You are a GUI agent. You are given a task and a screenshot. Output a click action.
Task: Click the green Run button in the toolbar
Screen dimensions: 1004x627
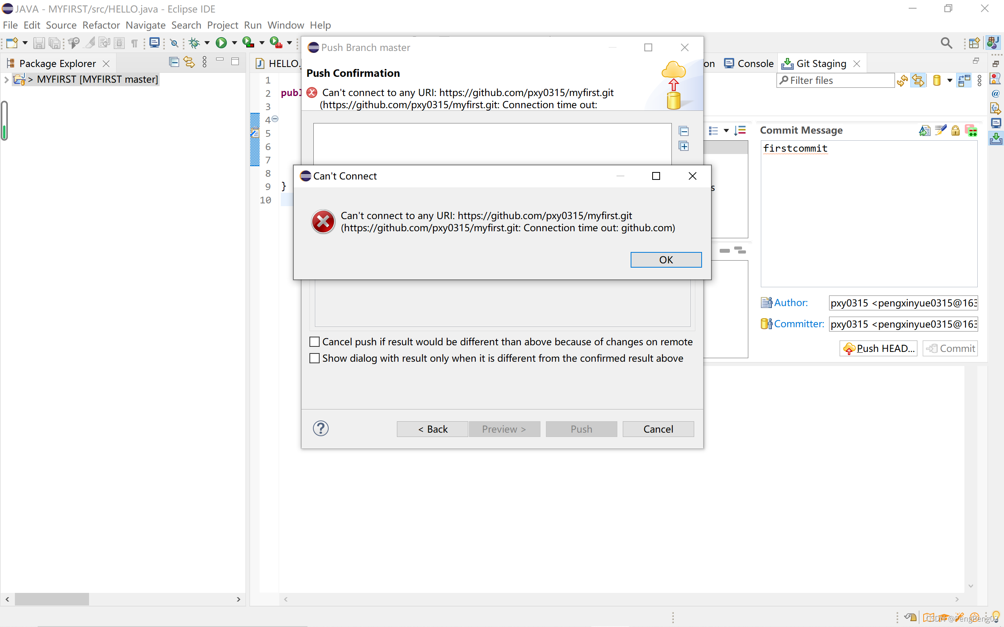tap(221, 43)
